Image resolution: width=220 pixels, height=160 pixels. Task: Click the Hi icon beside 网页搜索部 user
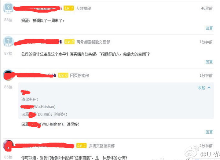click(54, 76)
